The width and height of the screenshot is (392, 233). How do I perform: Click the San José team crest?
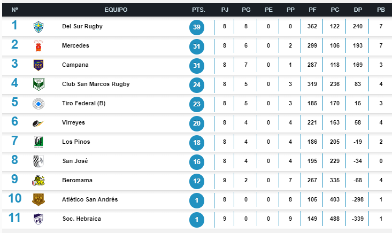pos(38,161)
